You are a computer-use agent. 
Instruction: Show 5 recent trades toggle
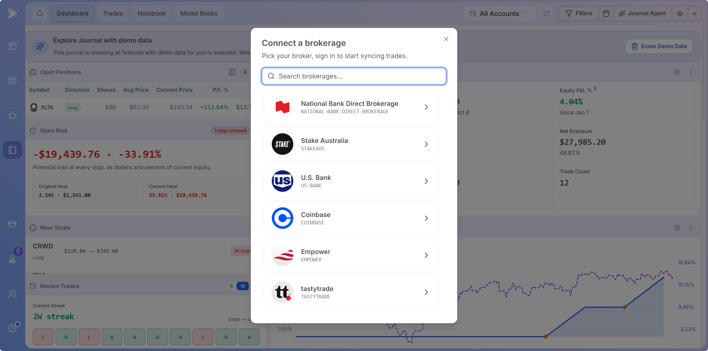click(231, 286)
